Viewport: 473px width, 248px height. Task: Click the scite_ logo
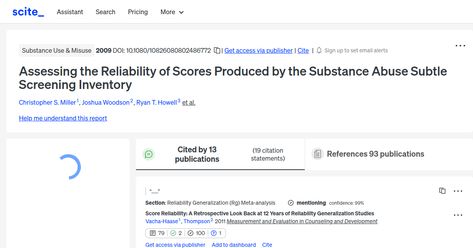(28, 11)
